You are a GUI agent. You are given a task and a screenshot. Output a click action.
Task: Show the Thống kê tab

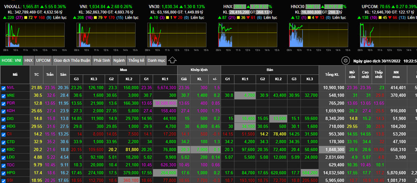coord(136,60)
